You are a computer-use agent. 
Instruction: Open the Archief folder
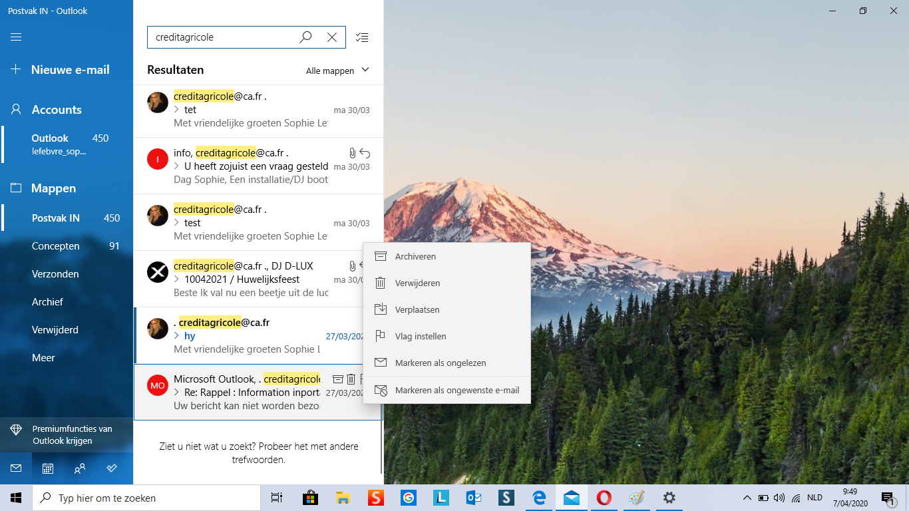point(67,302)
